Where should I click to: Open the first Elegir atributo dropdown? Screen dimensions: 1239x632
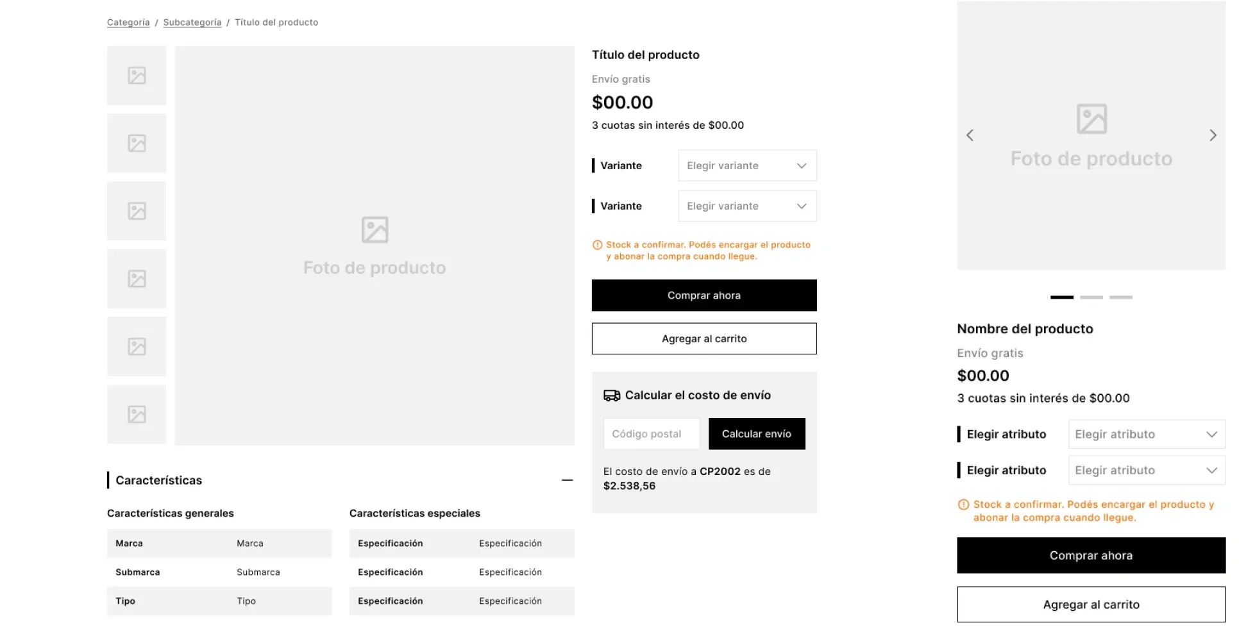tap(1146, 434)
